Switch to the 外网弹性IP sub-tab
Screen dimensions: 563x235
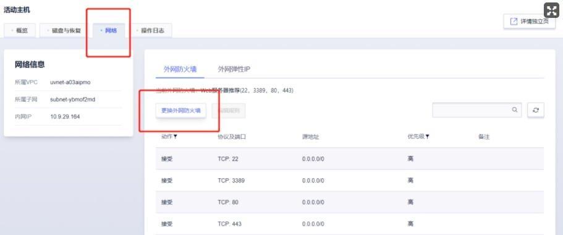pos(234,70)
